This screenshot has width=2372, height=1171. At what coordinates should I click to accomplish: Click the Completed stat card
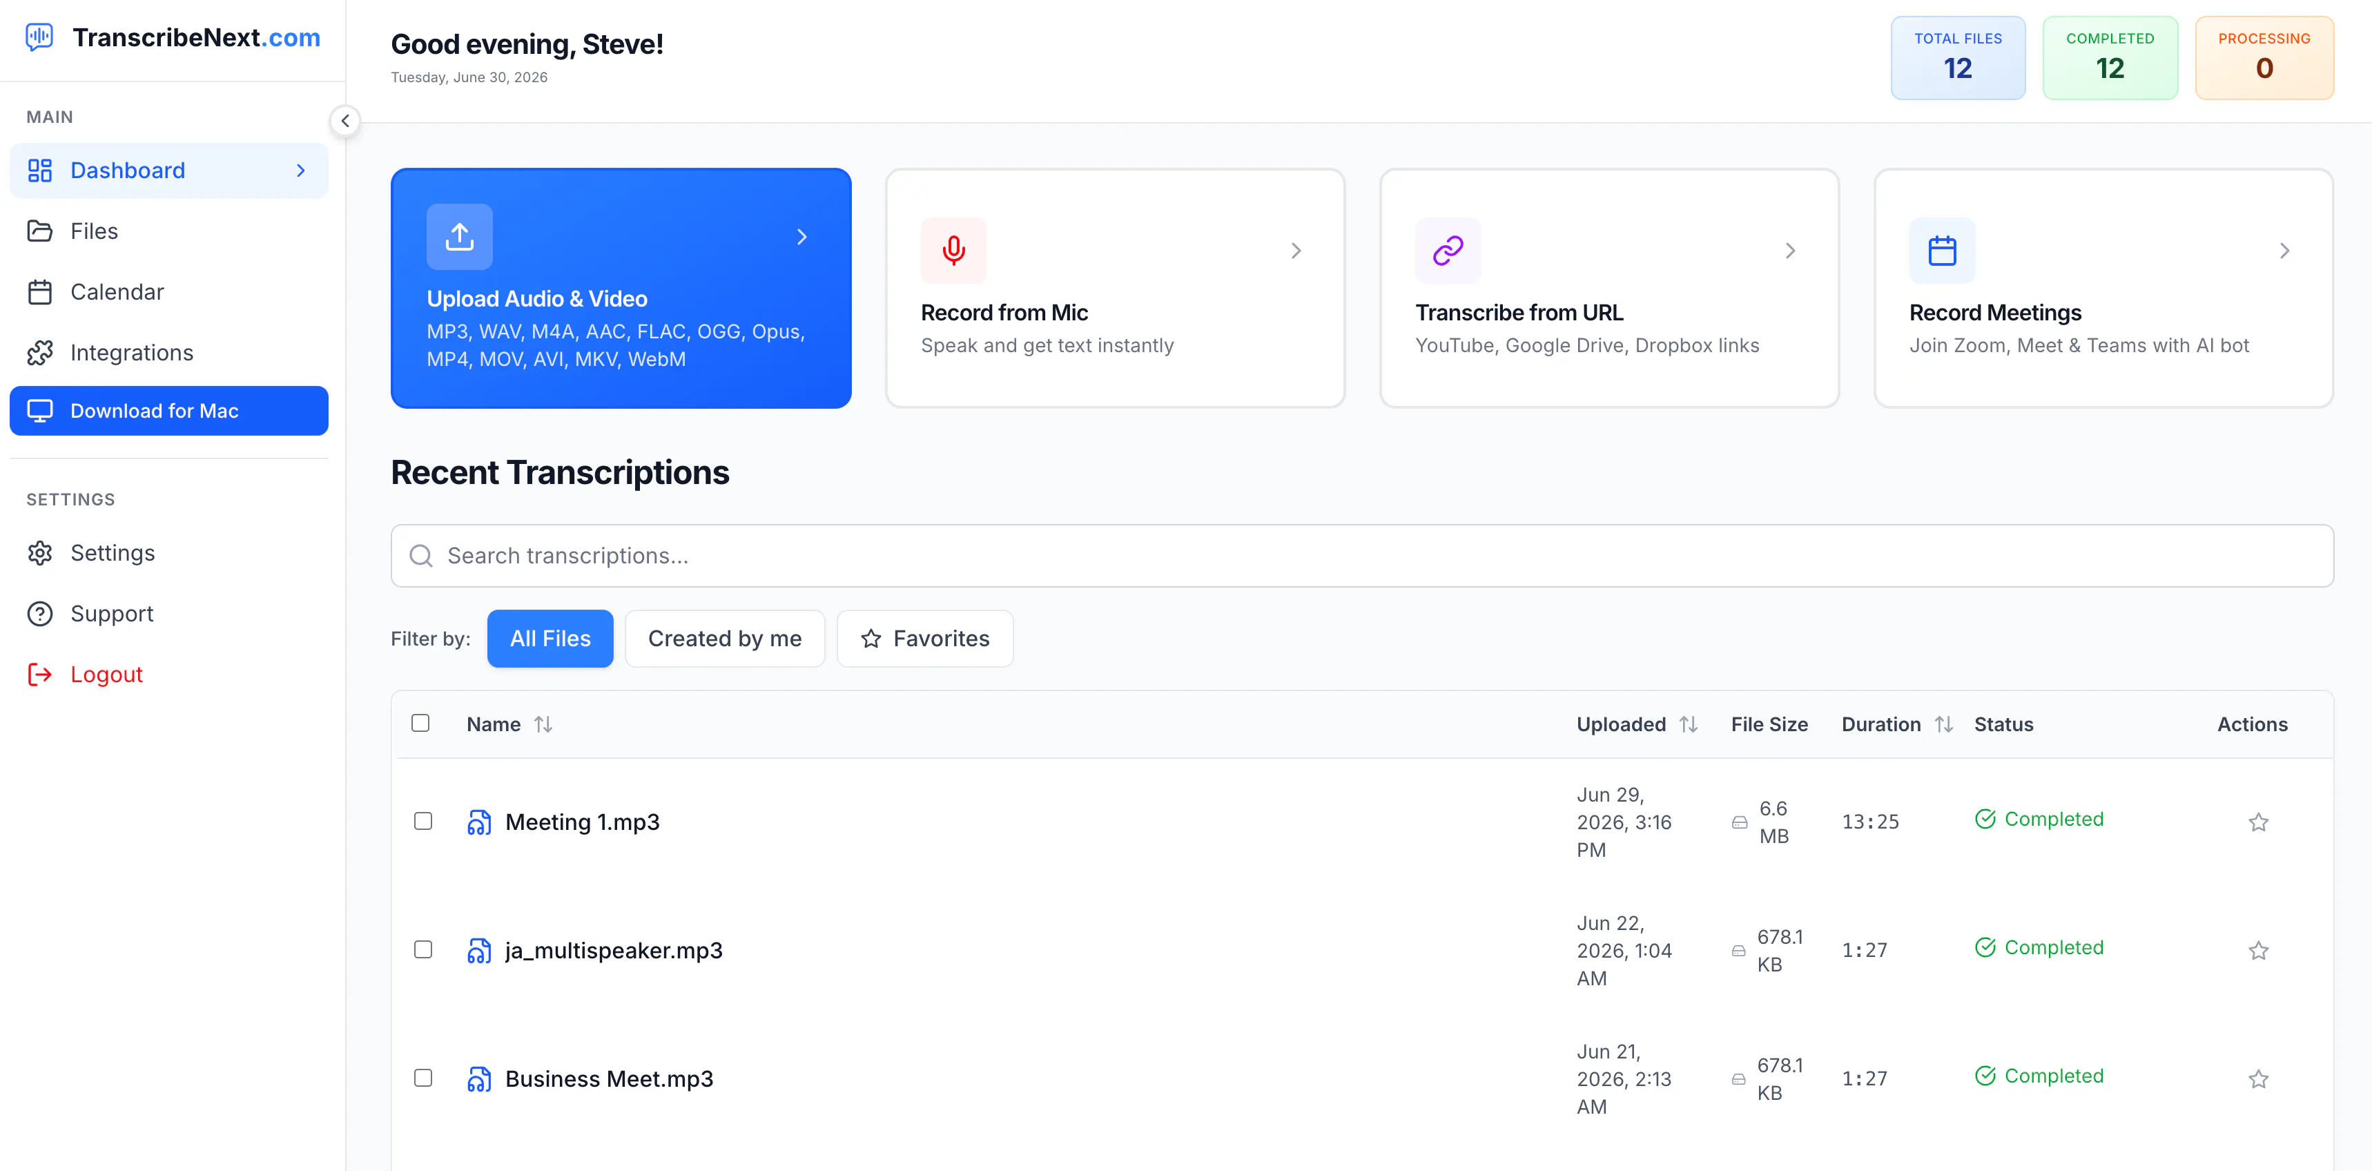click(x=2110, y=57)
